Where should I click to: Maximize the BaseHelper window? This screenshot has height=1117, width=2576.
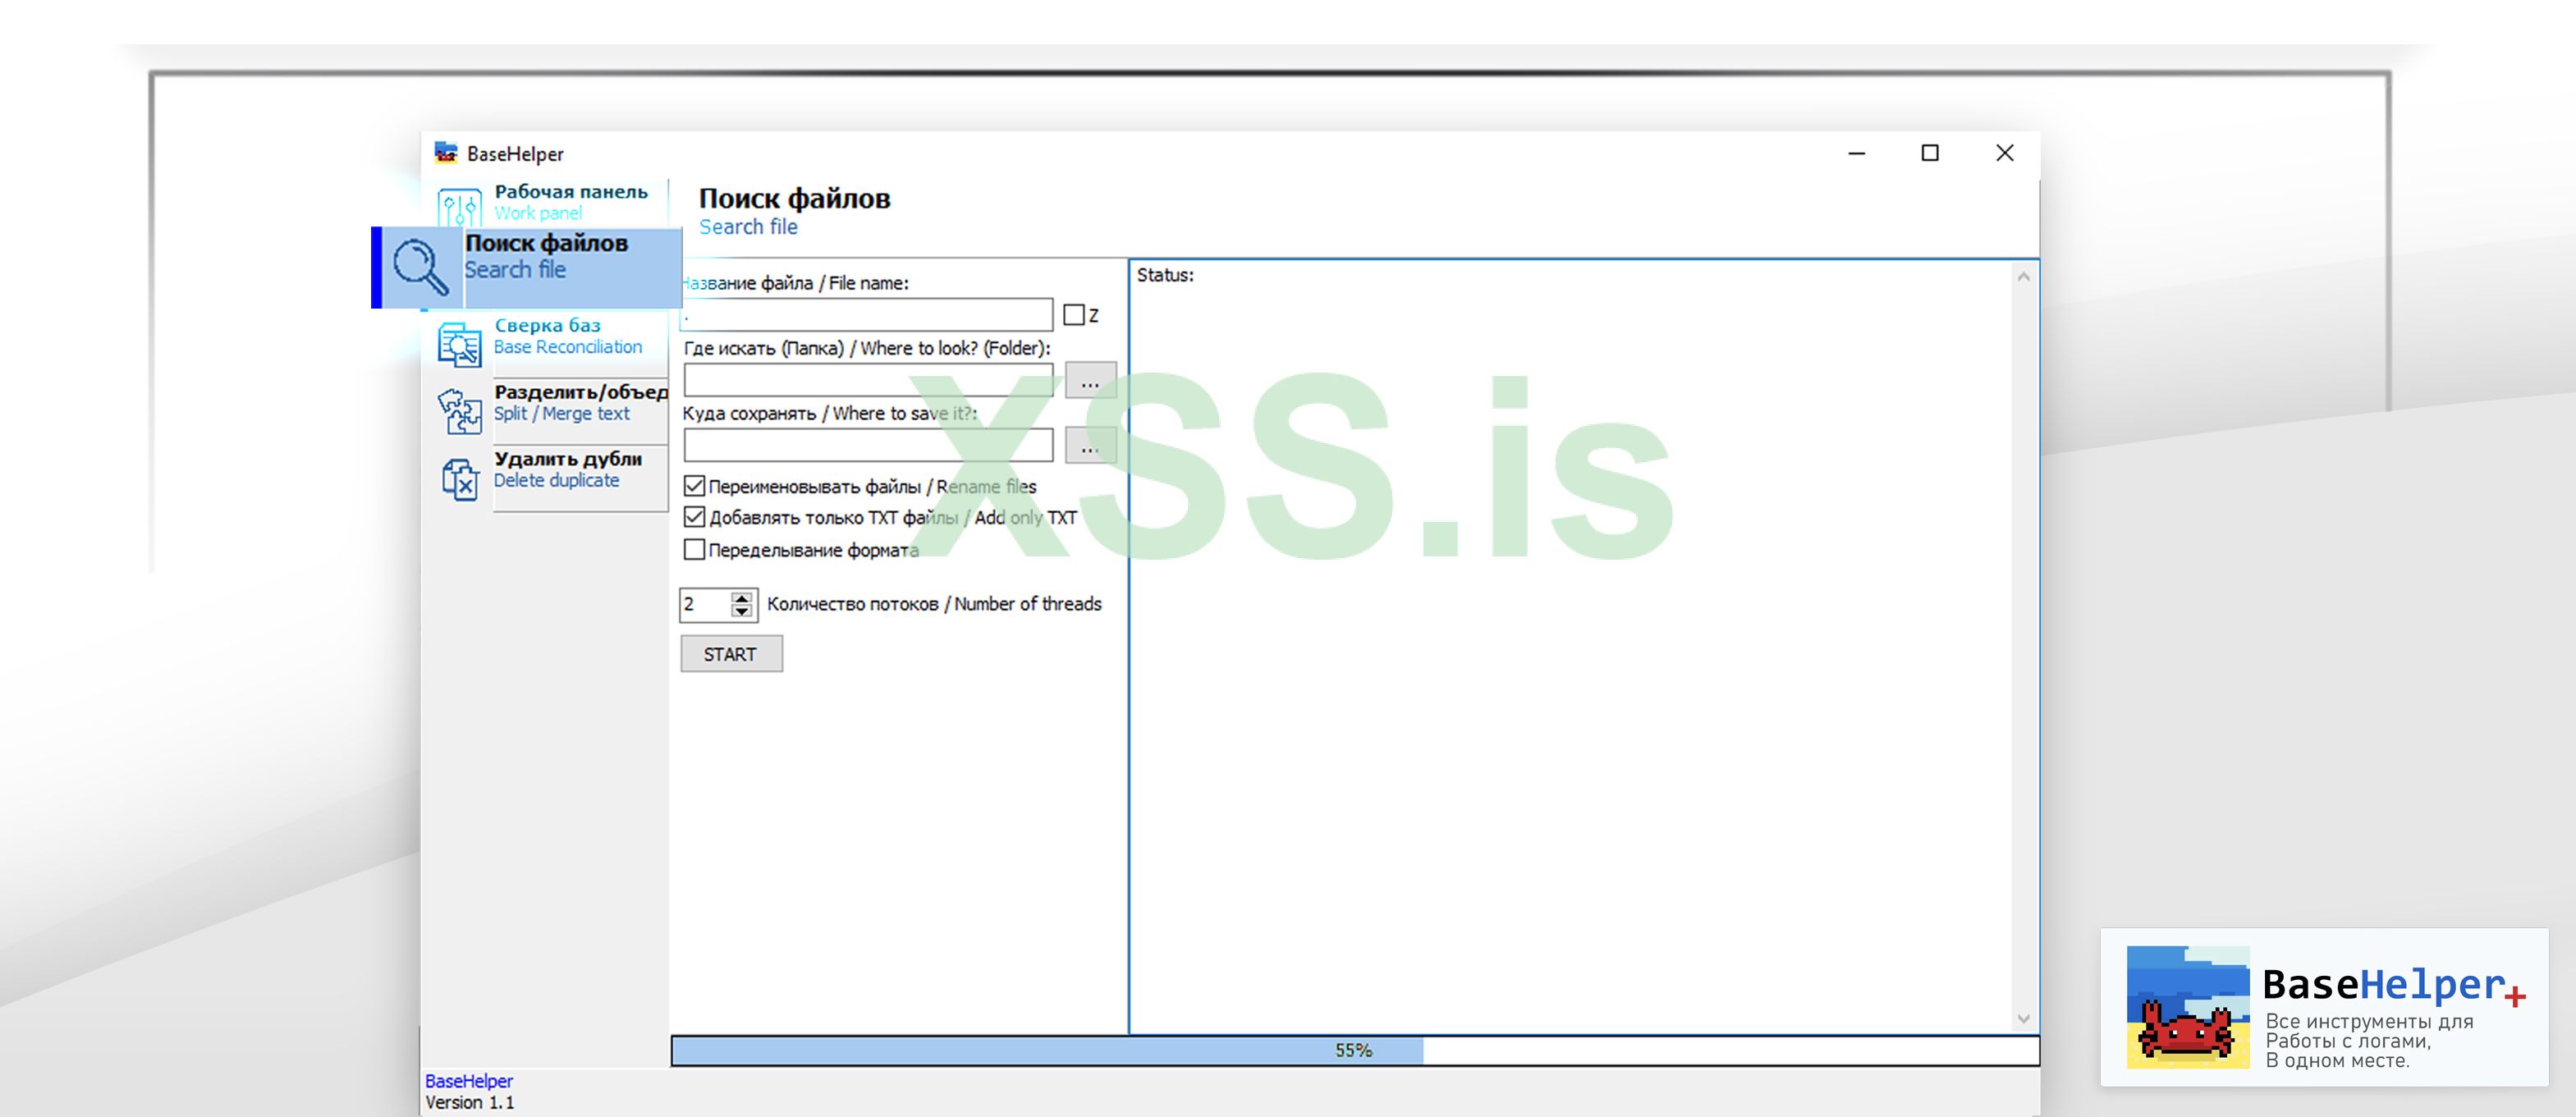pyautogui.click(x=1930, y=153)
